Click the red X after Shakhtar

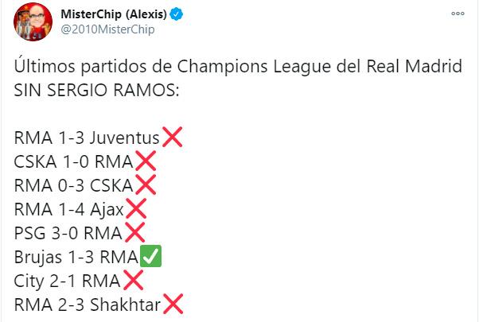point(173,305)
